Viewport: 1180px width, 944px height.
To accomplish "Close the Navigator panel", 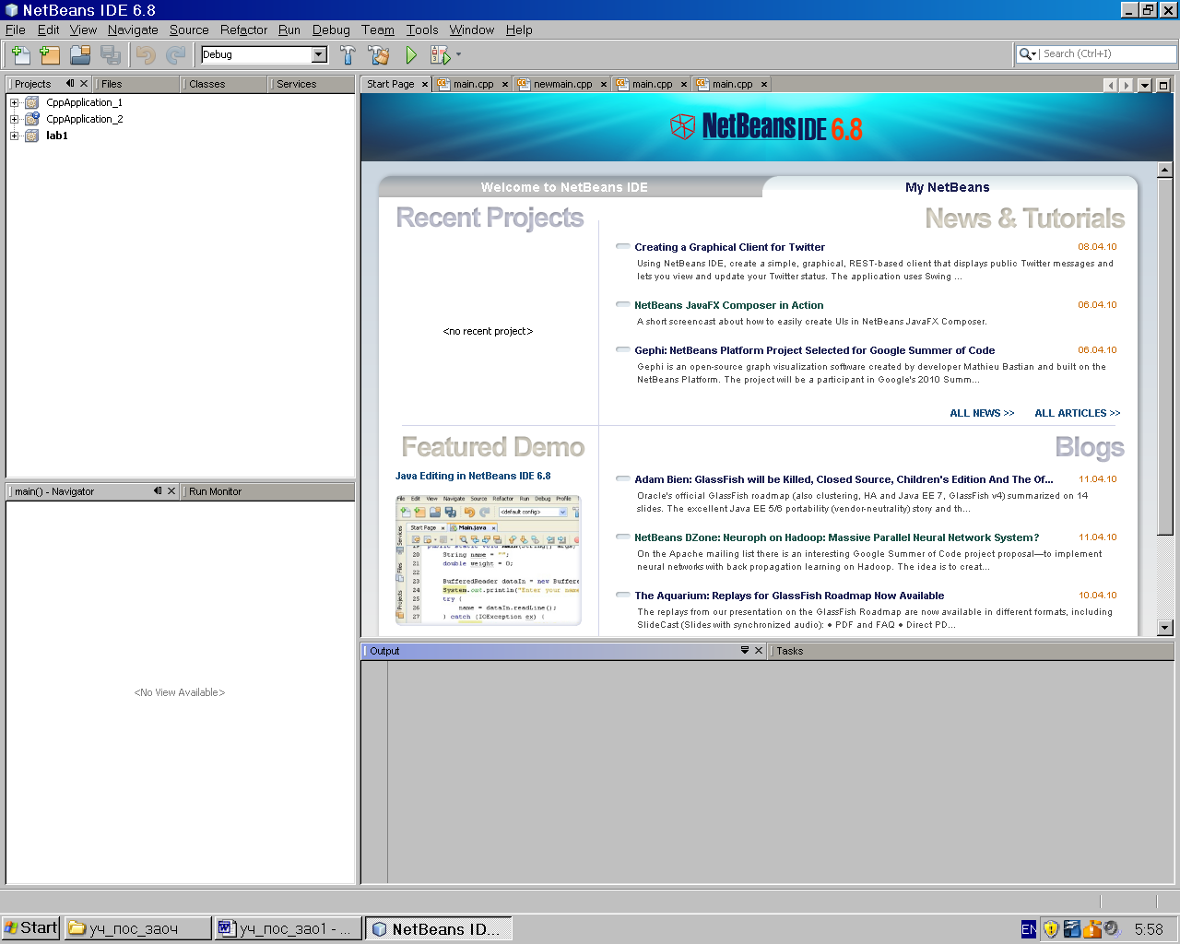I will click(x=171, y=490).
